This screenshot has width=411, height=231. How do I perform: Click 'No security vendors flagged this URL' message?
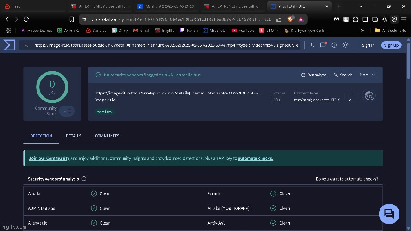coord(152,75)
